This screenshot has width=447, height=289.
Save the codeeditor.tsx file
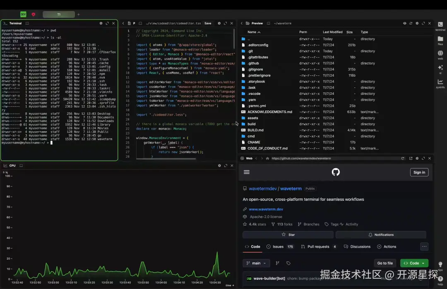point(208,24)
